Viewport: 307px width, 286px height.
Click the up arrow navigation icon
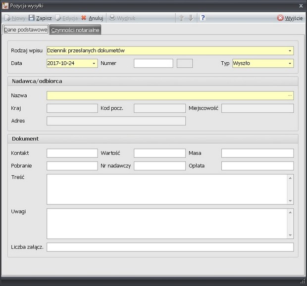pos(181,18)
